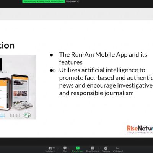Open the Whiteboard
The image size is (153, 153).
click(118, 149)
